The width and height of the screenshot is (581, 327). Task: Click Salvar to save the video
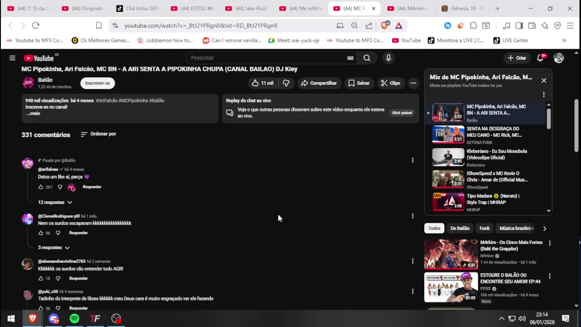point(359,83)
